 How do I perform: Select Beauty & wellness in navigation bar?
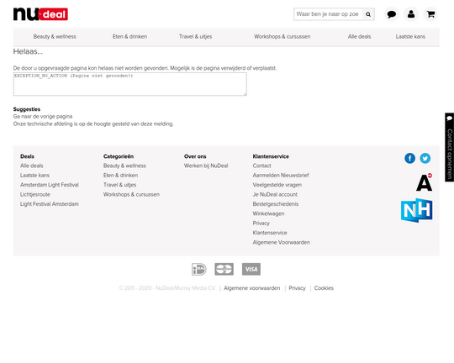55,37
